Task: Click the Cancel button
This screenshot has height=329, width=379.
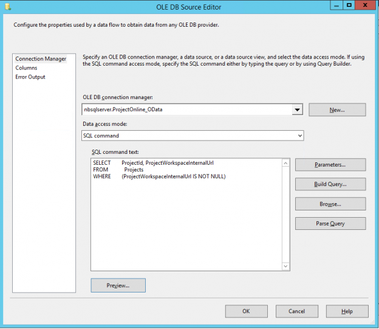Action: click(296, 311)
